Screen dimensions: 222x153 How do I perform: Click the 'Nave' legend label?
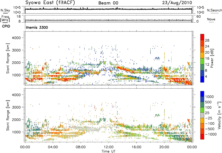pos(211,19)
